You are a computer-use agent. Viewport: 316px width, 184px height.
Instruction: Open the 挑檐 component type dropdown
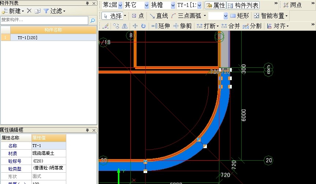coord(173,5)
